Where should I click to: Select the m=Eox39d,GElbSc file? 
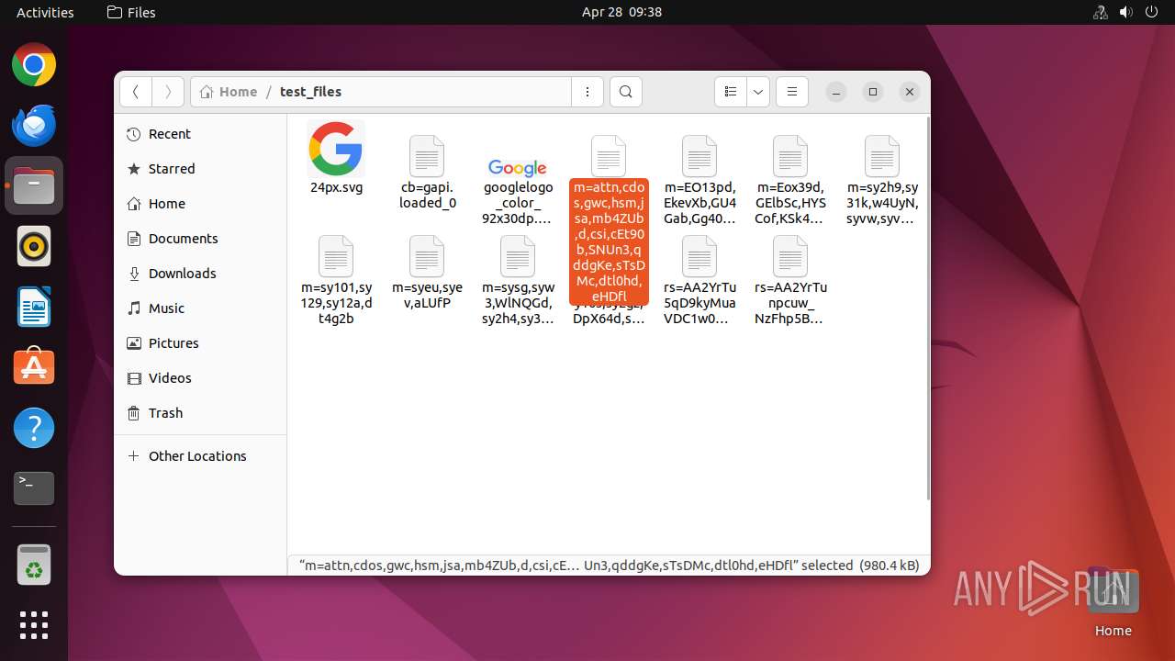click(x=790, y=180)
